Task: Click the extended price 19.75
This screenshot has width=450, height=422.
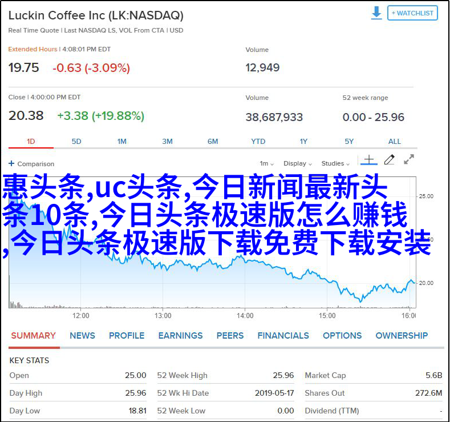Action: point(23,68)
